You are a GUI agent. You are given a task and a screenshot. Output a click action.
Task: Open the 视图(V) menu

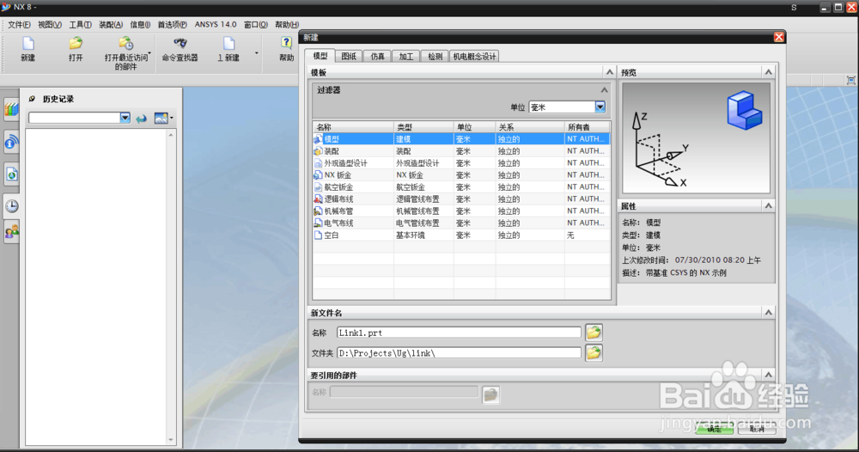click(49, 25)
